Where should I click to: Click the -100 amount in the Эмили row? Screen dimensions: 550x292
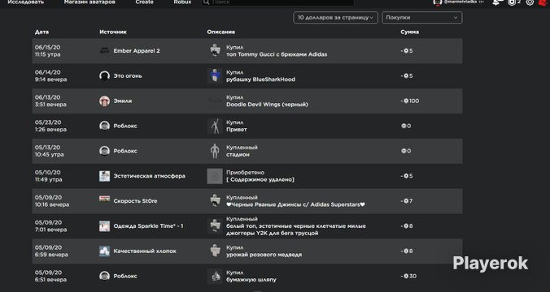coord(410,101)
